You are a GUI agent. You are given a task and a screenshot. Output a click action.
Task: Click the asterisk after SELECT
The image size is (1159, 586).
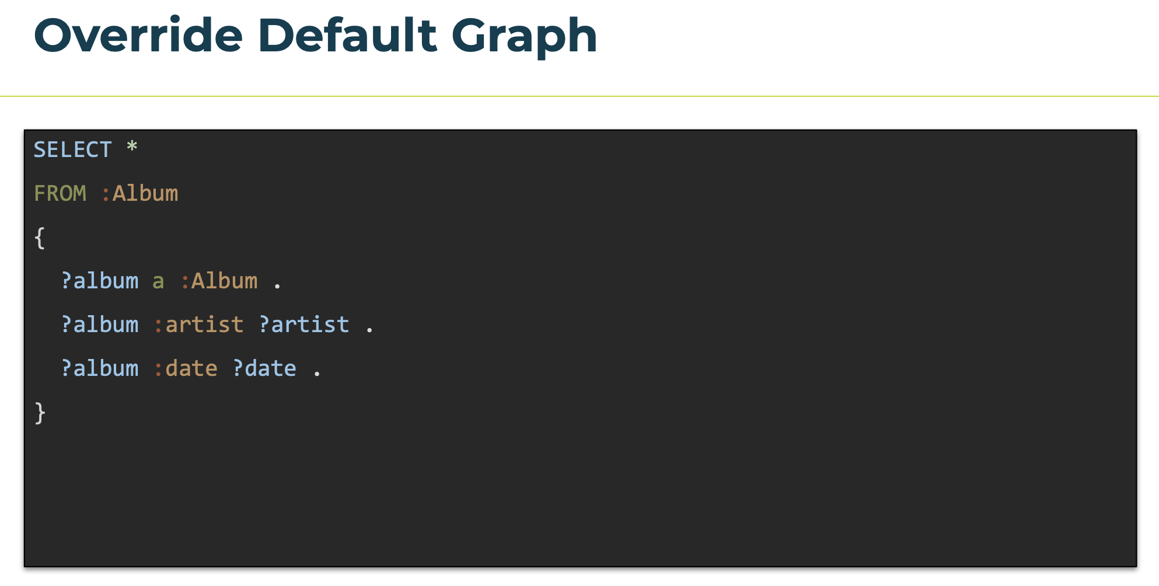[x=132, y=146]
